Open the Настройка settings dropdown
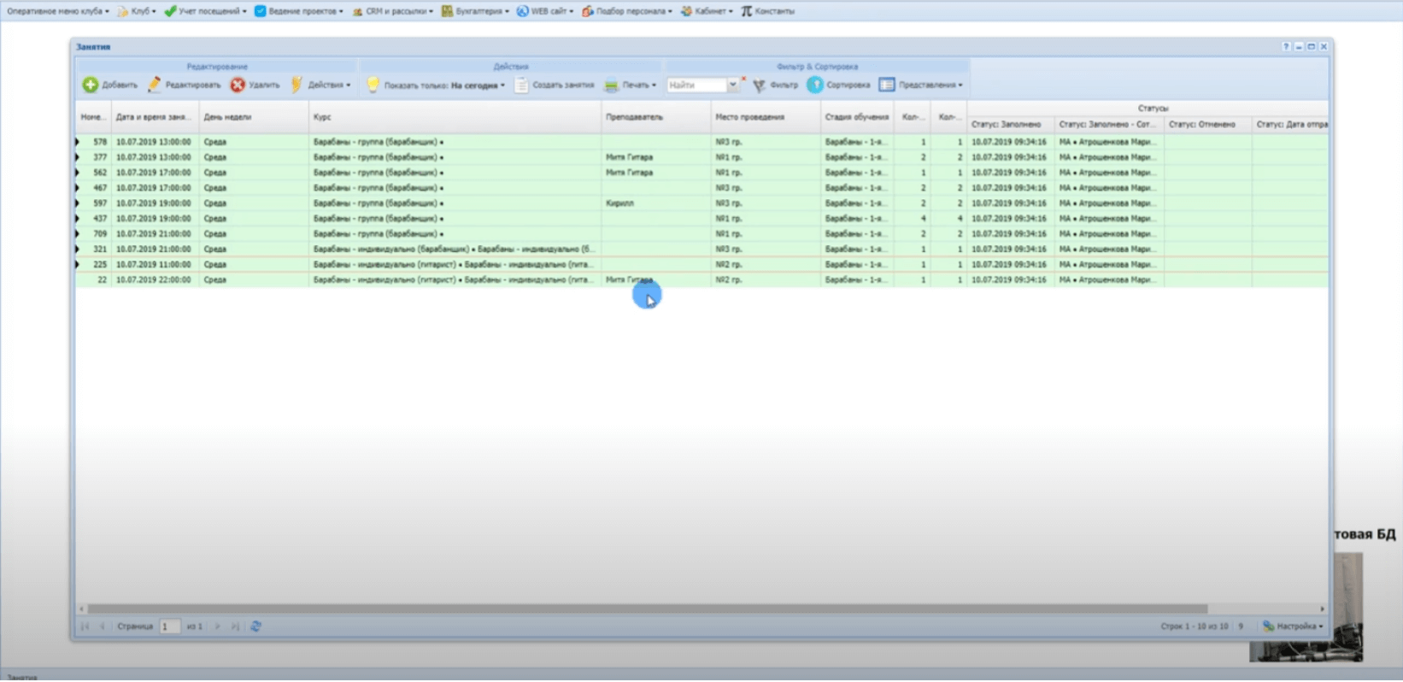The height and width of the screenshot is (682, 1403). 1294,626
